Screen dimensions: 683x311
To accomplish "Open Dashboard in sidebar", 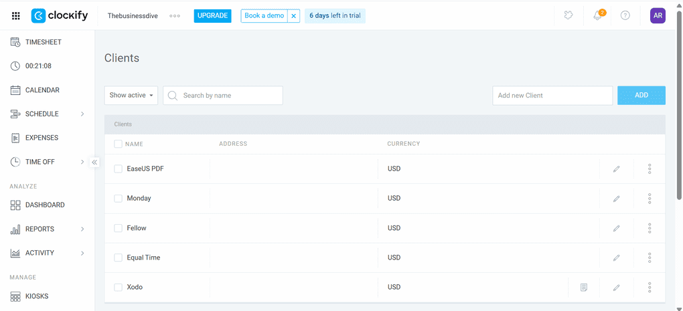I will coord(37,205).
